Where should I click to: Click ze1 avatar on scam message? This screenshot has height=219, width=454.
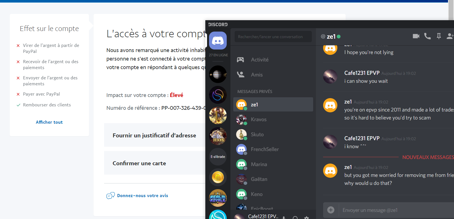point(330,105)
